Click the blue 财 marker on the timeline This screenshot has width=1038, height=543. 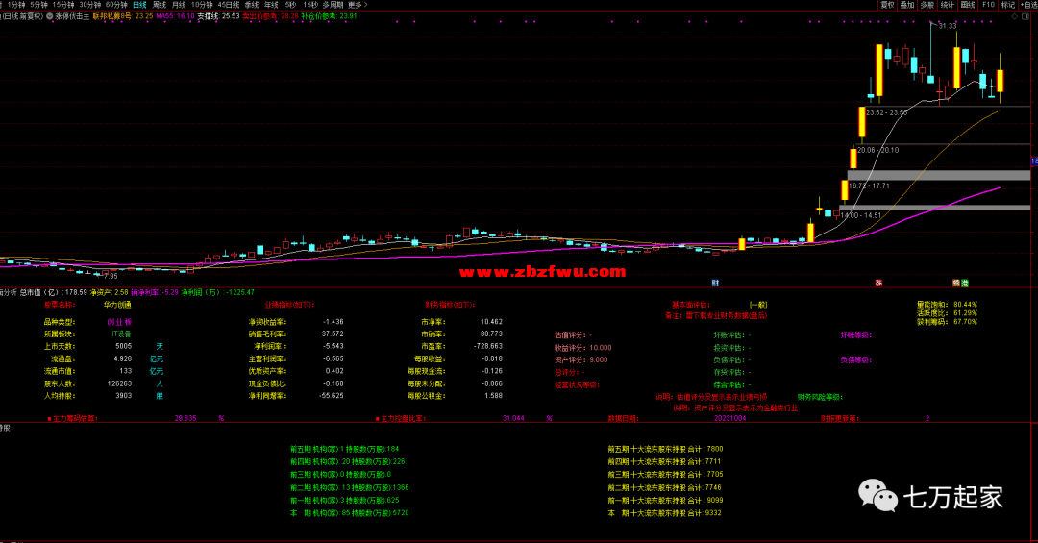pos(715,283)
